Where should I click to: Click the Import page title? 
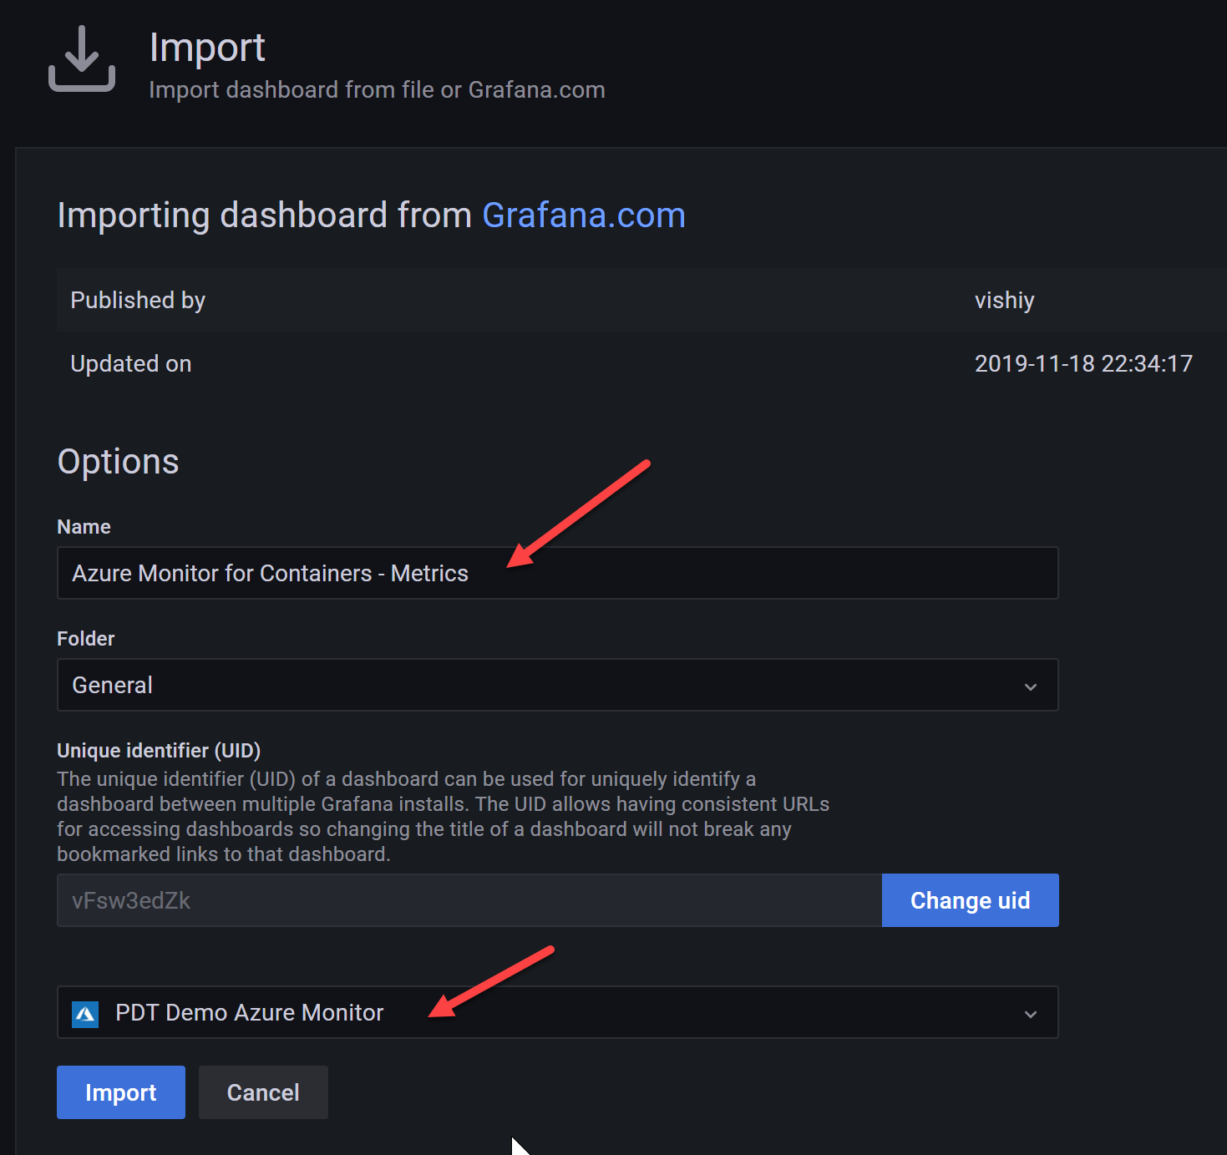[x=207, y=48]
